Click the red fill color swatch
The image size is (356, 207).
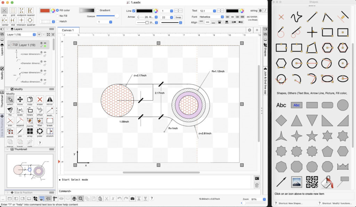click(45, 11)
